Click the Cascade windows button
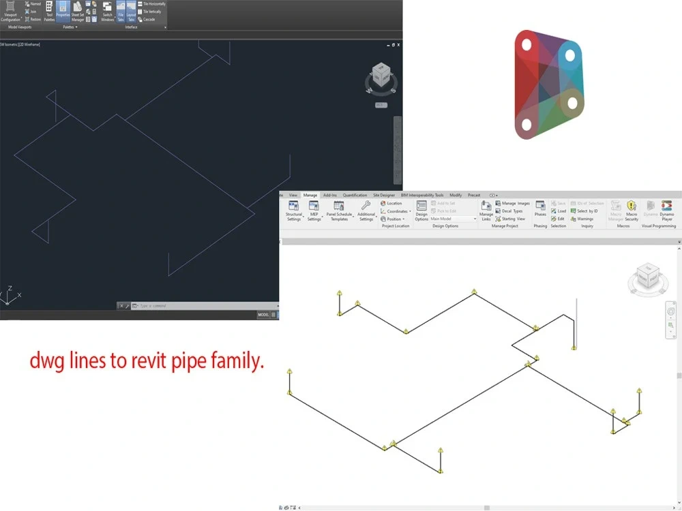The width and height of the screenshot is (682, 511). coord(149,18)
